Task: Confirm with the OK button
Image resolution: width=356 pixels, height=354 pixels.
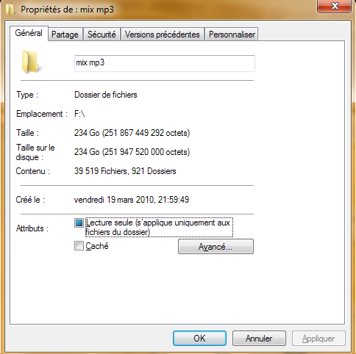Action: tap(199, 339)
